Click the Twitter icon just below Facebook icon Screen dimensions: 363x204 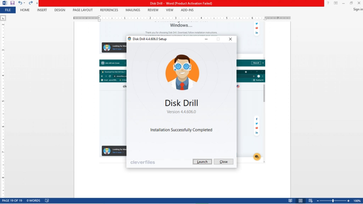257,124
